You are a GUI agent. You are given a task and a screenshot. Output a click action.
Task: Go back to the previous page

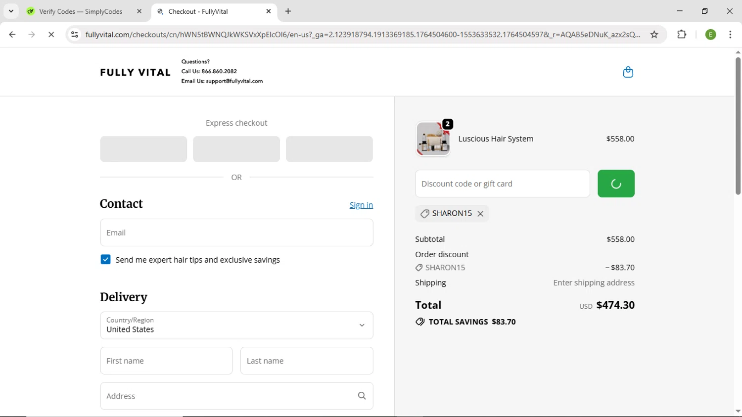(x=12, y=35)
